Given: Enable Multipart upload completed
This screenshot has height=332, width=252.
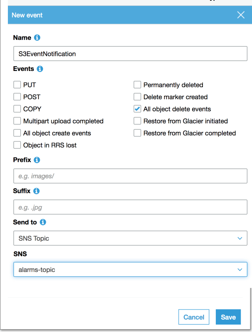Looking at the screenshot, I should pos(17,121).
